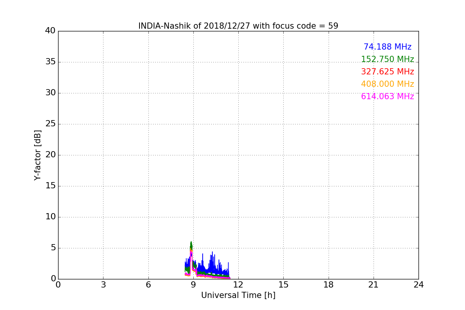Select the 408.000 MHz legend label

point(387,84)
